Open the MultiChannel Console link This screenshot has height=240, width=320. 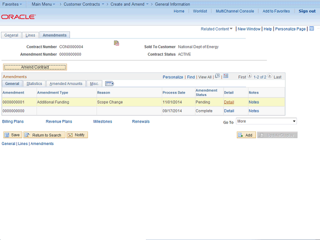tap(234, 11)
